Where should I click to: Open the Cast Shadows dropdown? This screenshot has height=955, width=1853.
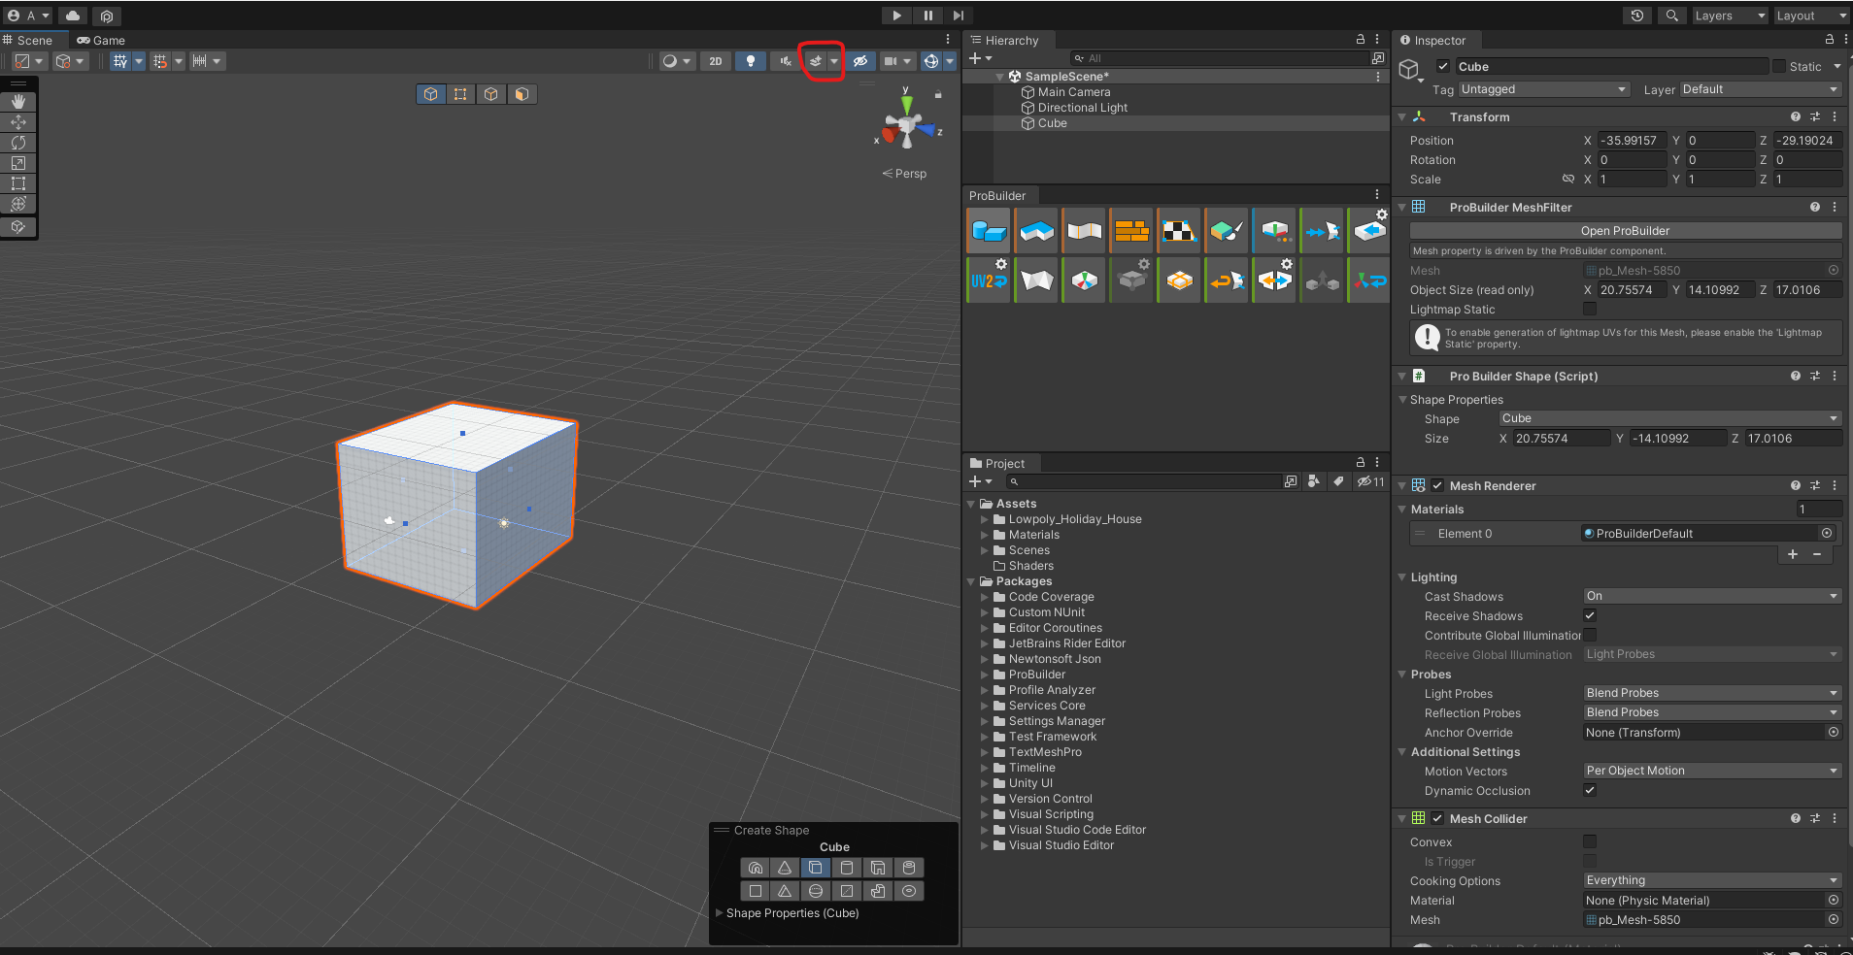click(1711, 596)
